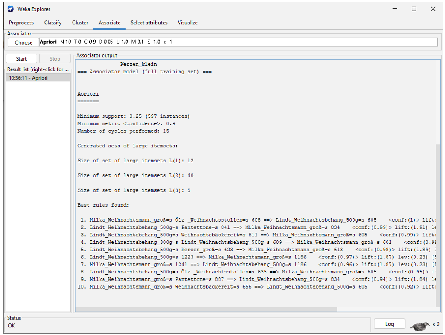Click the 'Kerzen_klein' output line
The image size is (445, 335).
coord(138,64)
